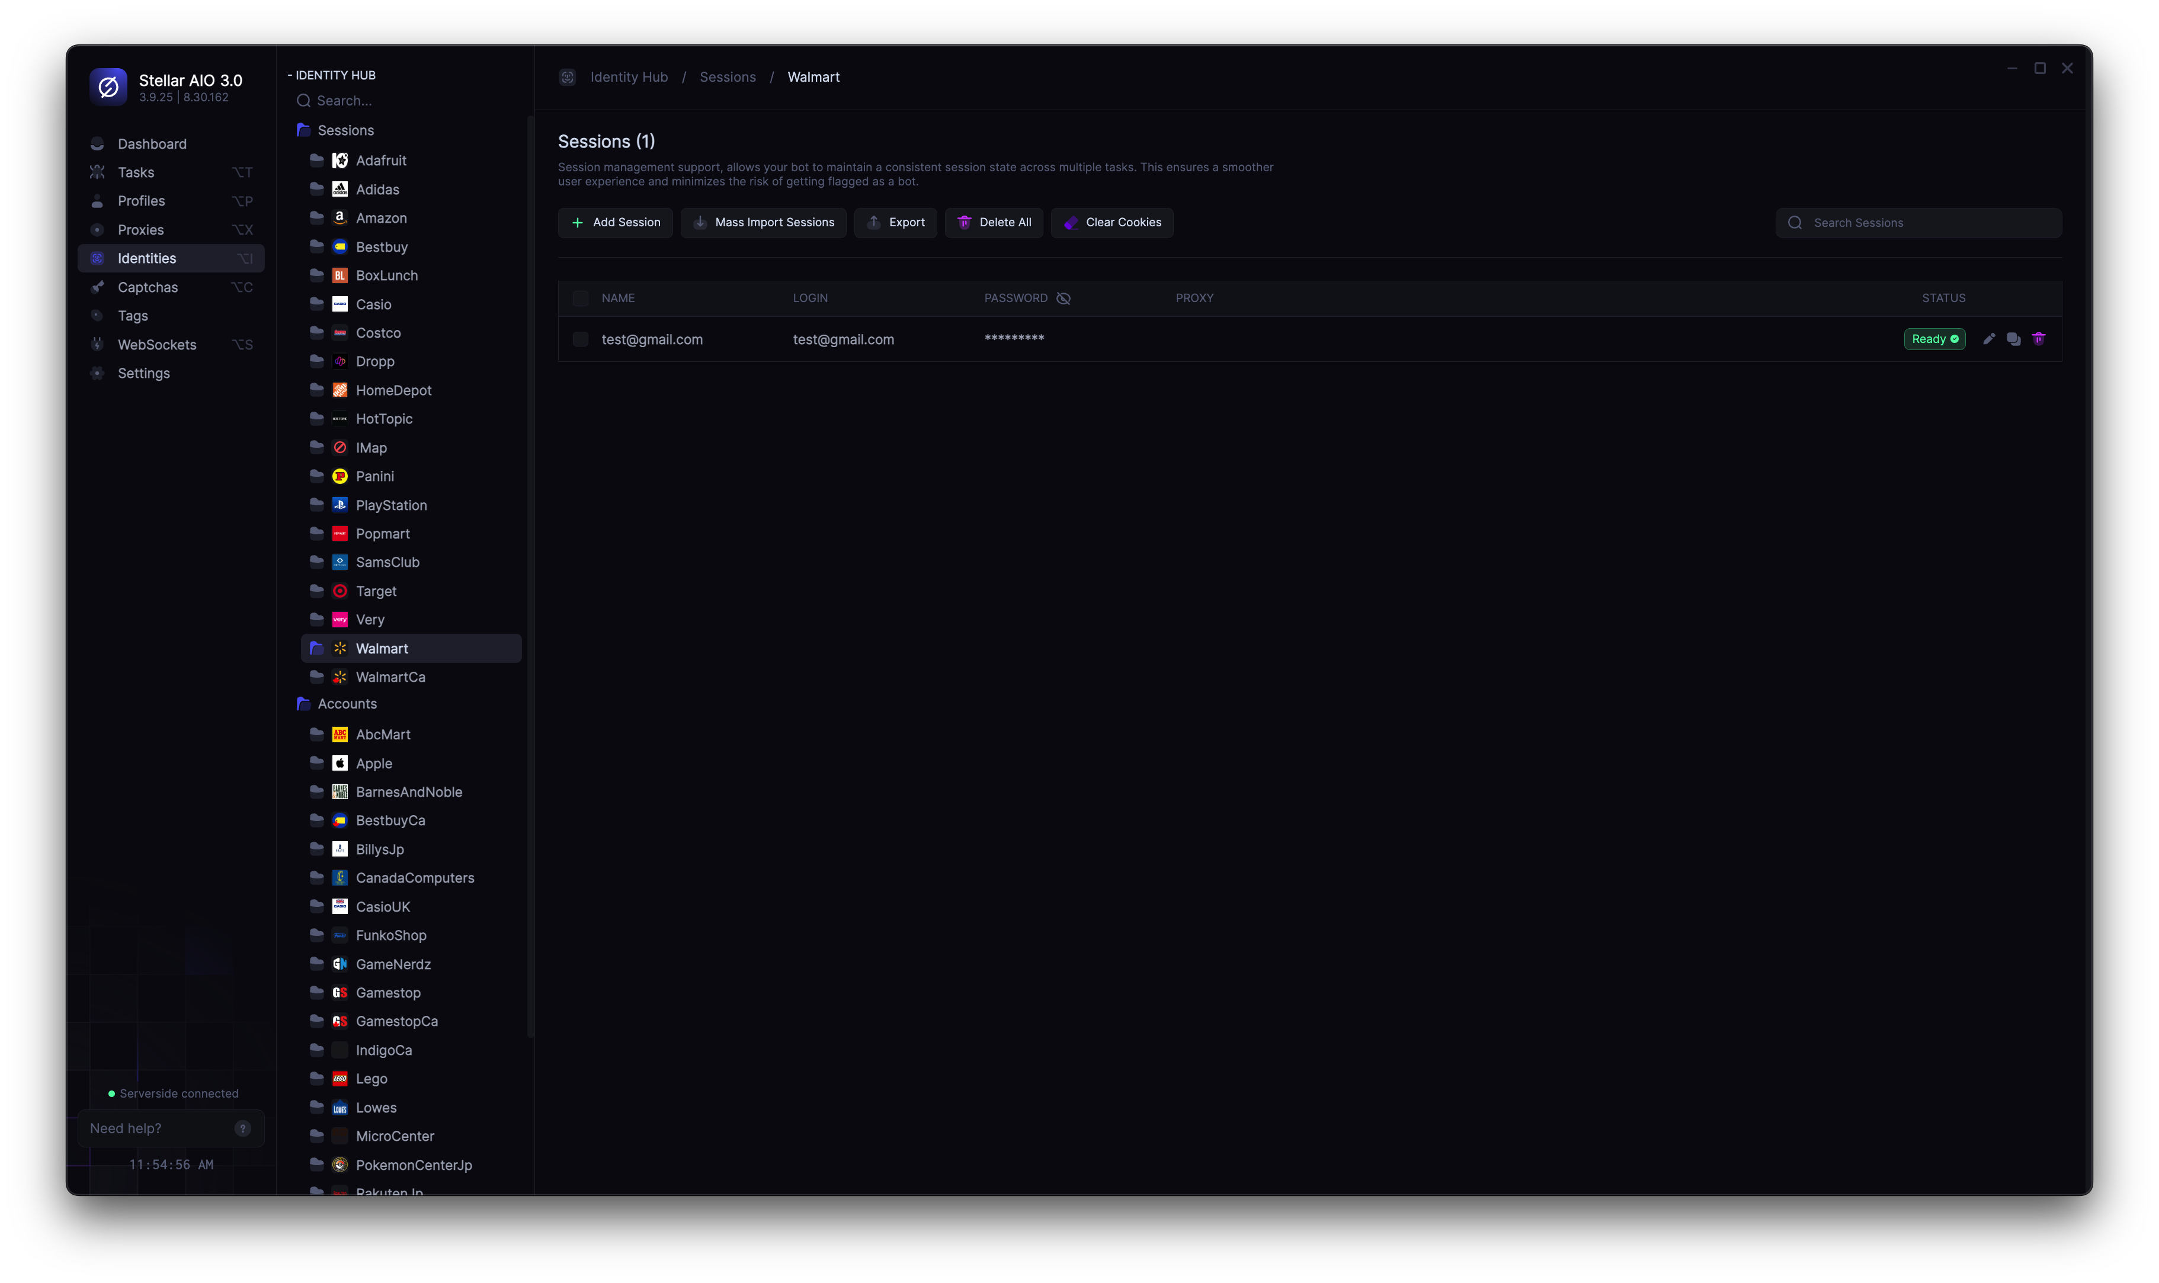Go to Sessions in the breadcrumb
The height and width of the screenshot is (1283, 2159).
727,77
